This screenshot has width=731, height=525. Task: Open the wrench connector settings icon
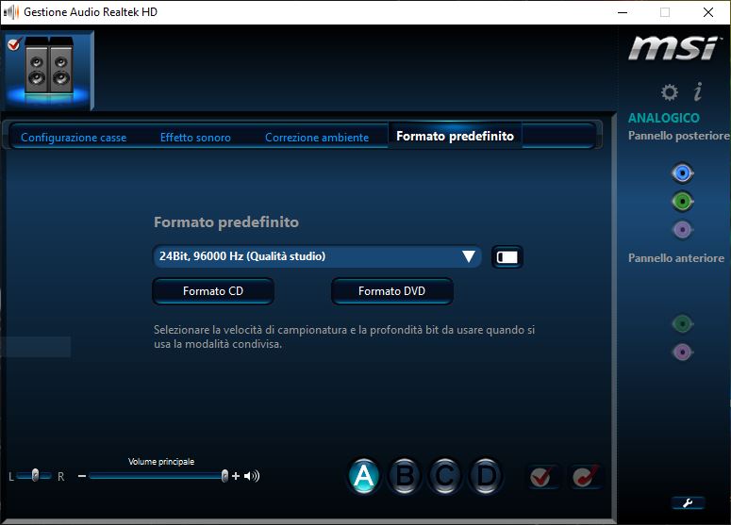pos(689,503)
